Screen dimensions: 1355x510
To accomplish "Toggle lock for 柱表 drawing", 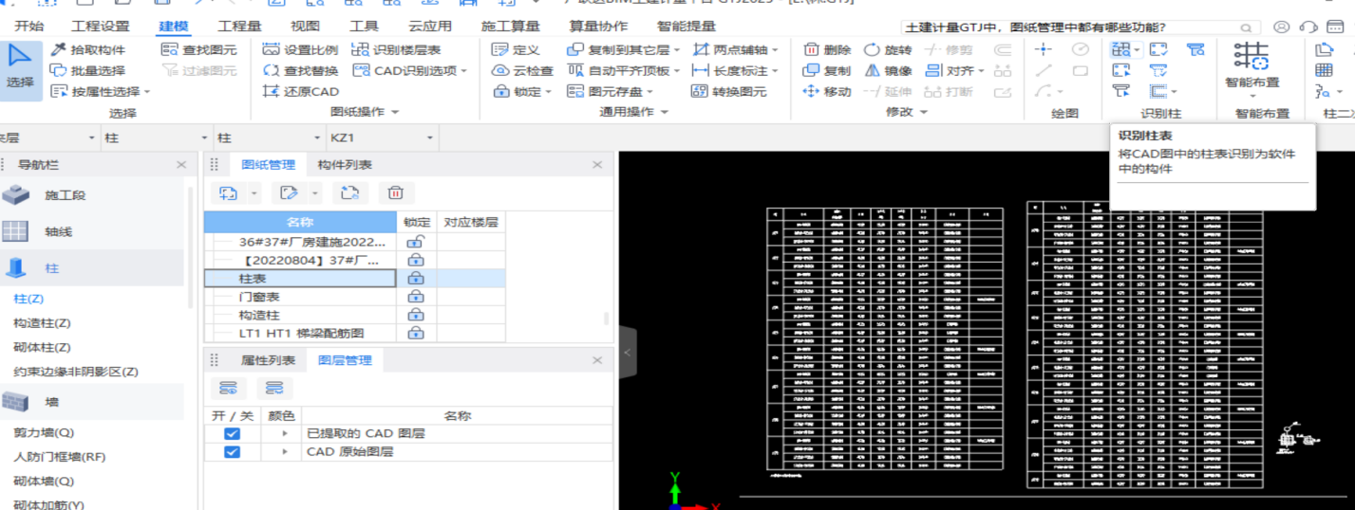I will click(x=415, y=279).
